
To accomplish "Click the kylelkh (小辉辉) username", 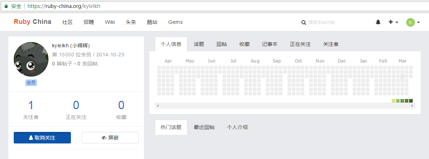I will pyautogui.click(x=71, y=46).
